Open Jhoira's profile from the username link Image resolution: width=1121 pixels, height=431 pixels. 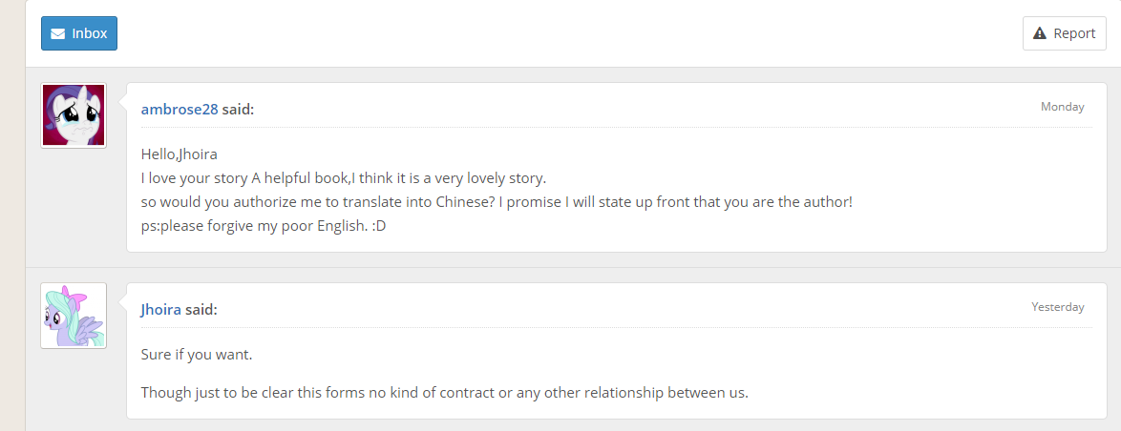point(160,309)
